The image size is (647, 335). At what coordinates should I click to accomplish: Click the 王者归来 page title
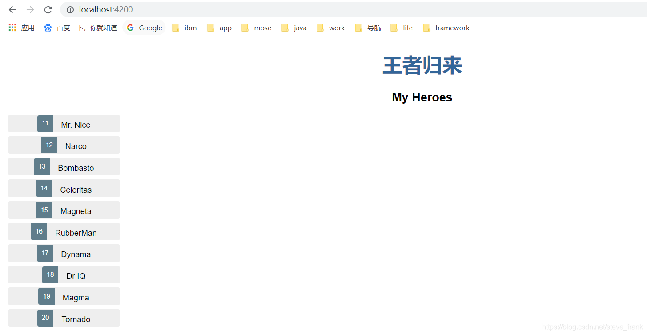point(422,66)
